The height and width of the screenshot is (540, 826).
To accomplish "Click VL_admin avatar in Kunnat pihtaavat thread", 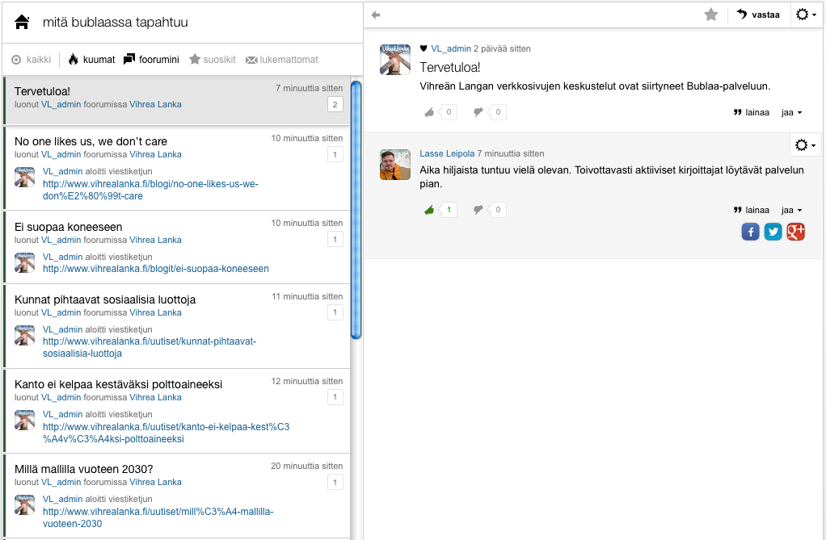I will point(24,335).
